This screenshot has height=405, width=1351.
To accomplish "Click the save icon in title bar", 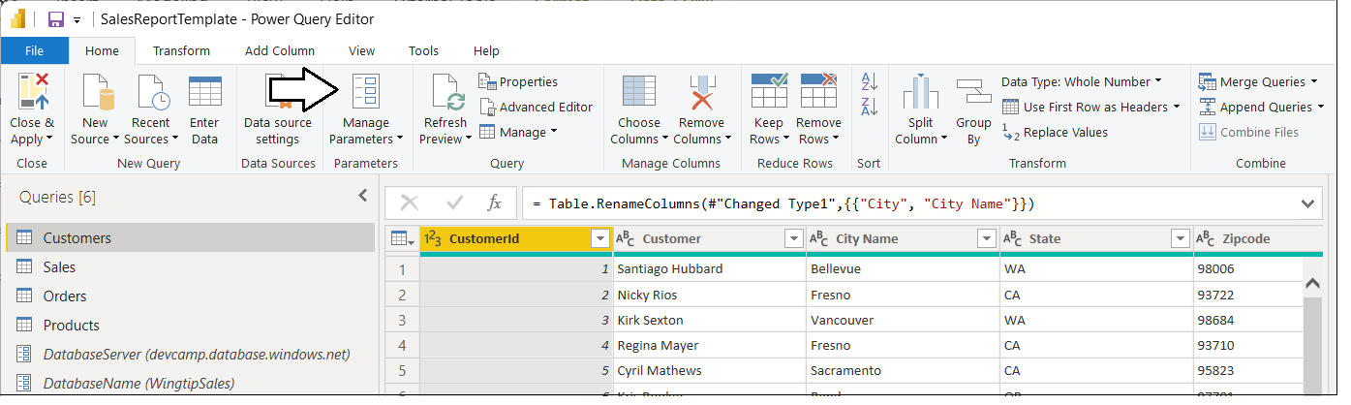I will point(56,19).
